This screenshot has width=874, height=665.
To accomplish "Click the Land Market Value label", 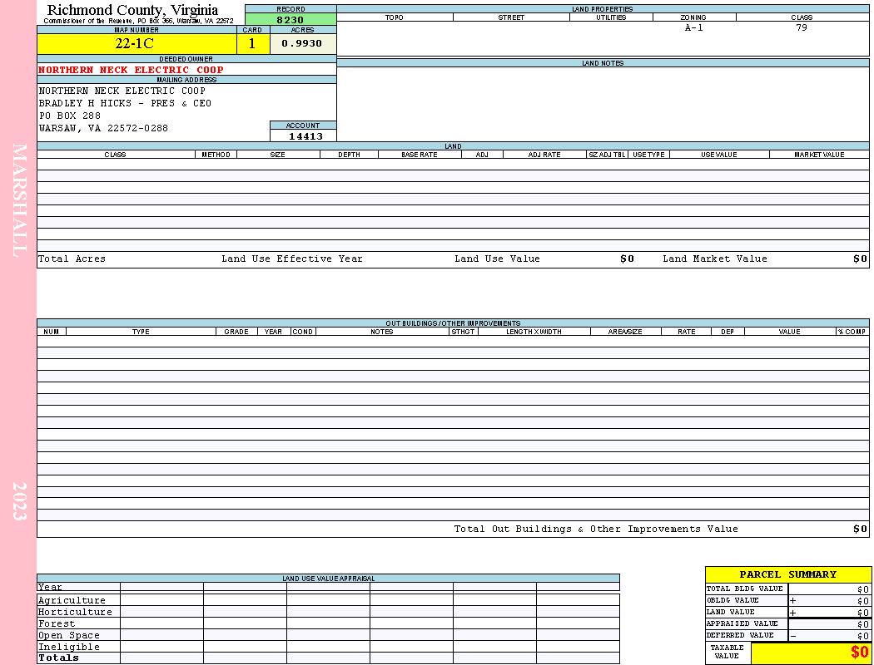I will [714, 259].
